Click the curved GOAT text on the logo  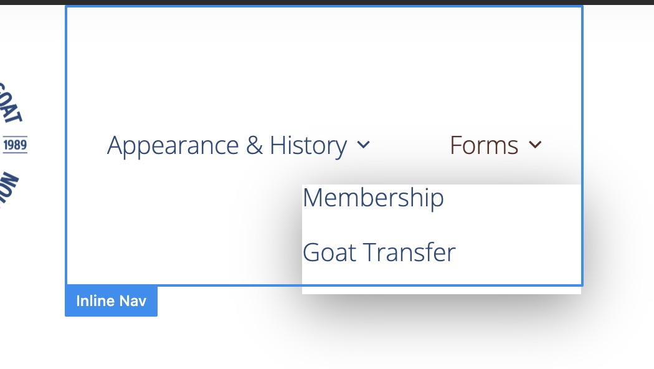(x=12, y=103)
